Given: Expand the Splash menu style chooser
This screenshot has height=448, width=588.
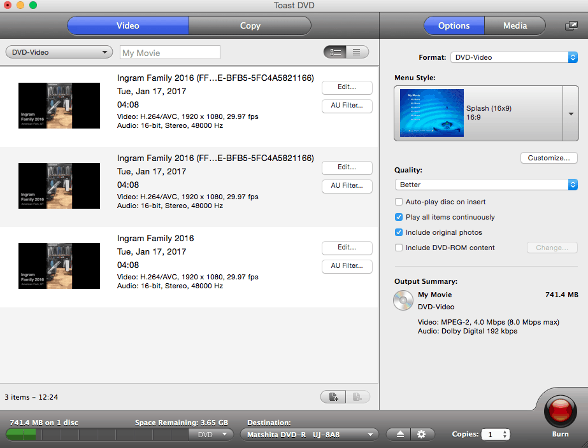Looking at the screenshot, I should [x=571, y=113].
